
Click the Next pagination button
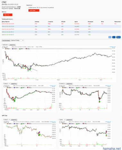118,37
